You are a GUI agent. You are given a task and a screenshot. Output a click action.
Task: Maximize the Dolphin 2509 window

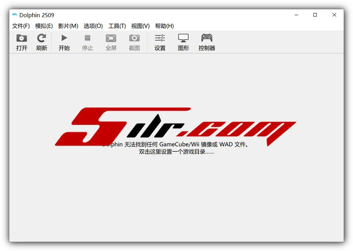pos(315,15)
